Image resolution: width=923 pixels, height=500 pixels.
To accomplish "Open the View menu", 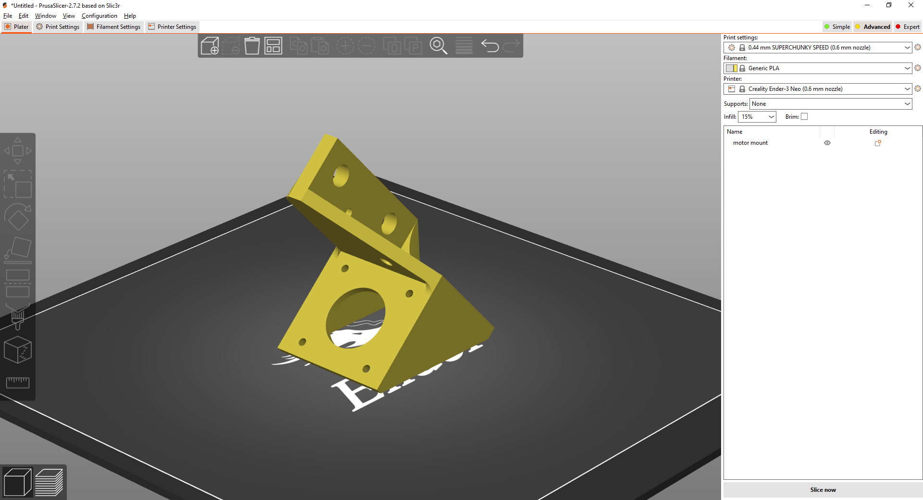I will tap(69, 16).
